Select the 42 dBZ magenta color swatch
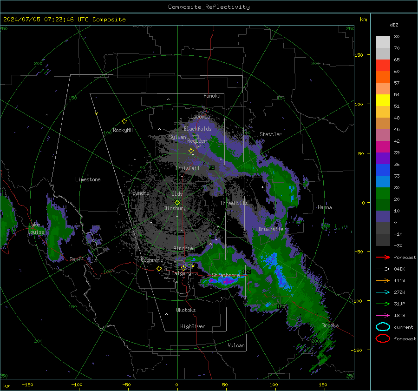Viewport: 418px width, 391px height. coord(383,146)
